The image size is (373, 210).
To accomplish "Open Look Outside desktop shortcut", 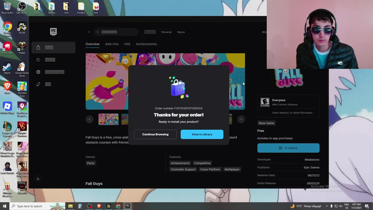I will [x=7, y=168].
